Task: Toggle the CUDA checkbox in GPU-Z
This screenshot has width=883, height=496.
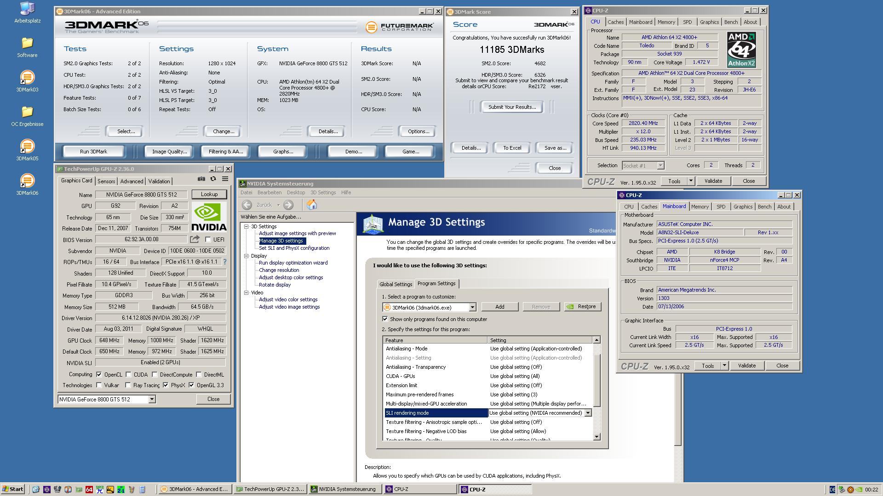Action: tap(128, 374)
